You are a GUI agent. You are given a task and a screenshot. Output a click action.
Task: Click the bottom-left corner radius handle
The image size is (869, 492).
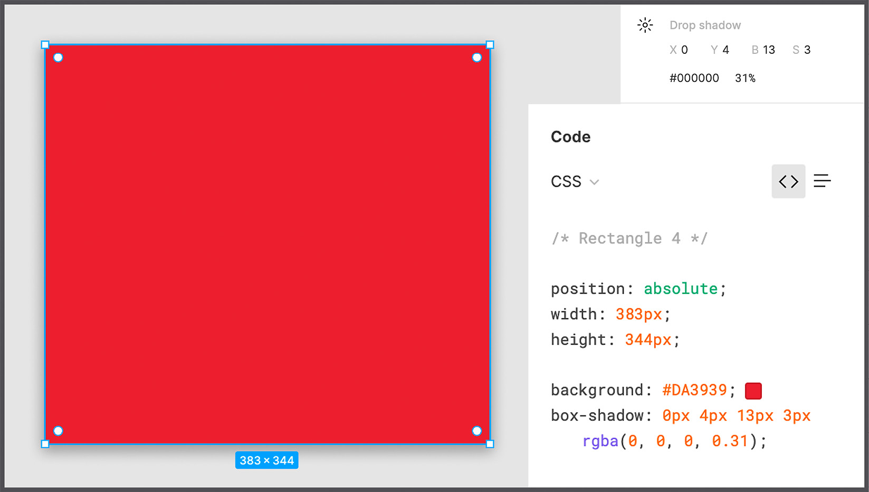pyautogui.click(x=58, y=431)
